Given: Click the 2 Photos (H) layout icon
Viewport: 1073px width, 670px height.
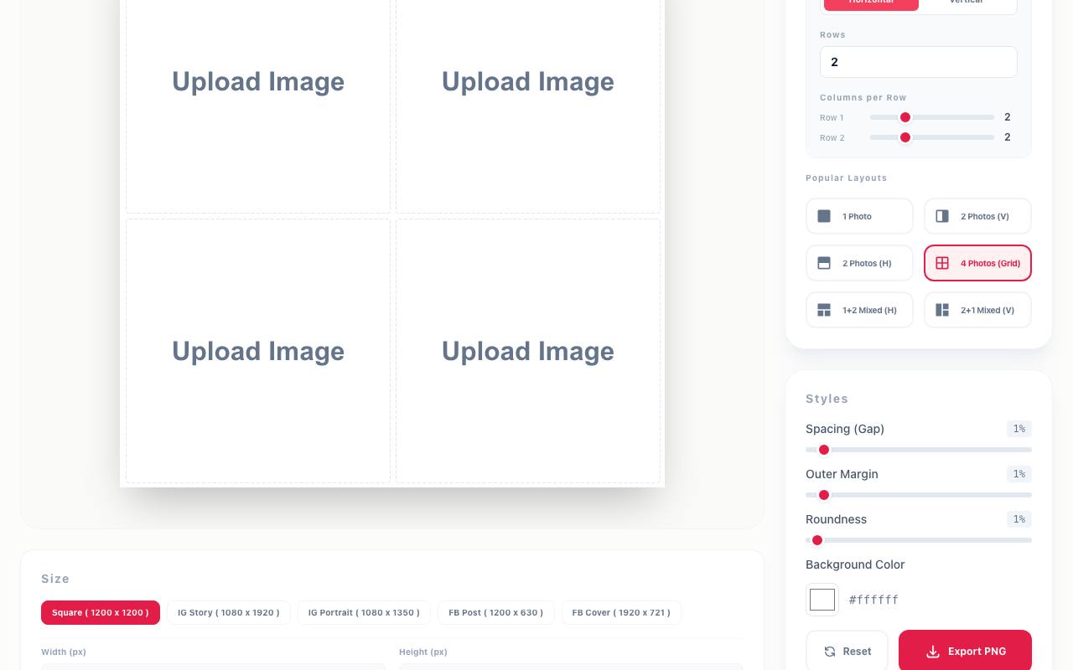Looking at the screenshot, I should click(x=824, y=263).
